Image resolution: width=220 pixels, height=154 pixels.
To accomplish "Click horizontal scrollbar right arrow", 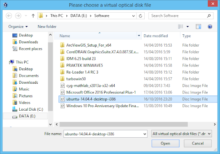I will pos(215,124).
